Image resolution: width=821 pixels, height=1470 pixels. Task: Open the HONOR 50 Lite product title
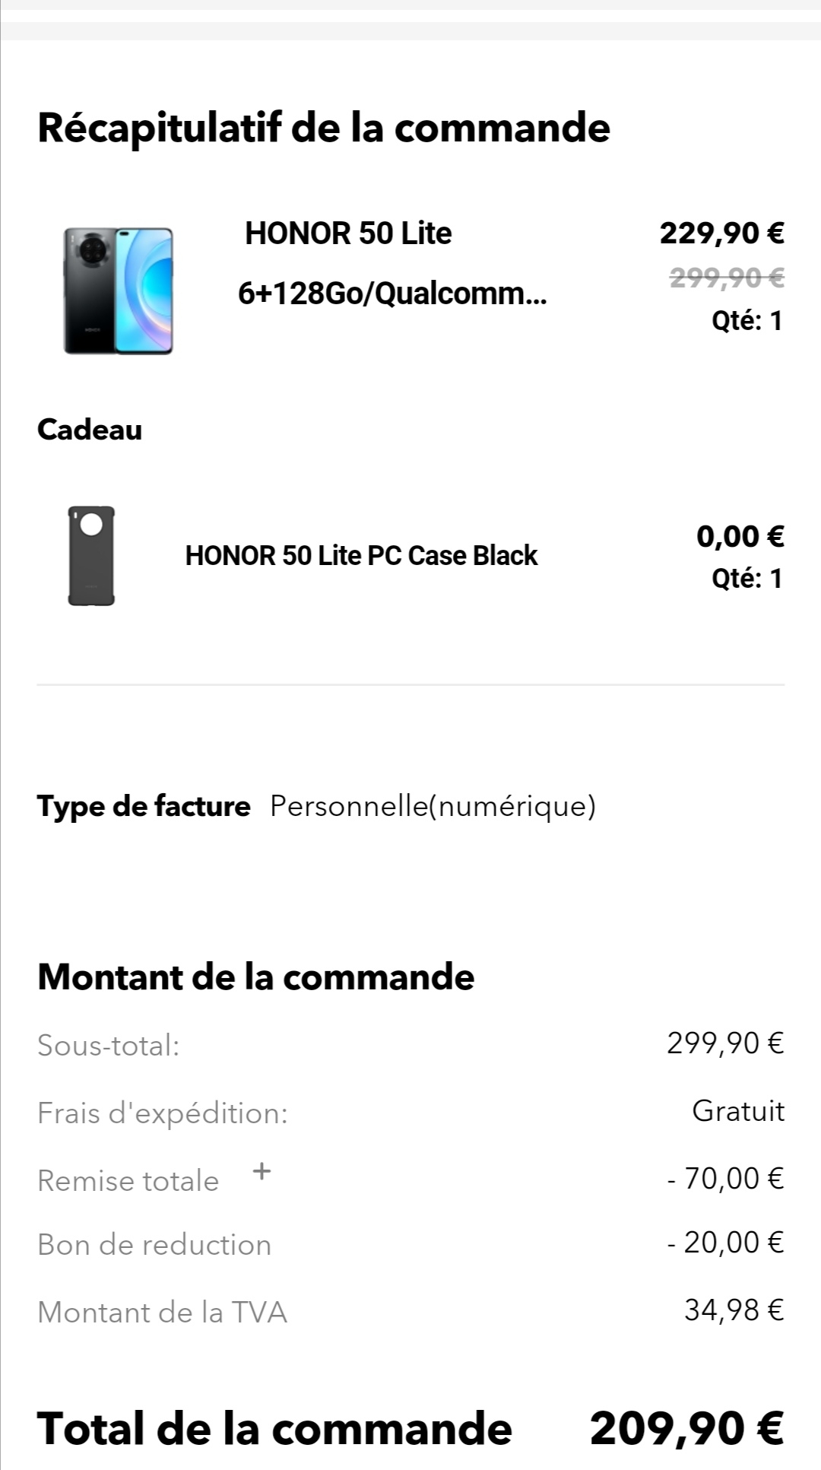coord(348,233)
